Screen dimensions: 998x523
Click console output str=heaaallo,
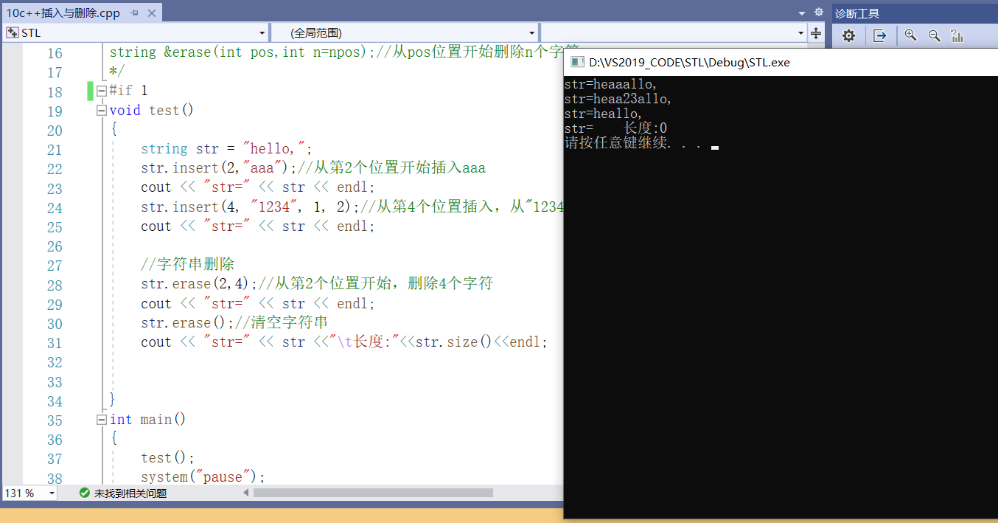tap(611, 85)
